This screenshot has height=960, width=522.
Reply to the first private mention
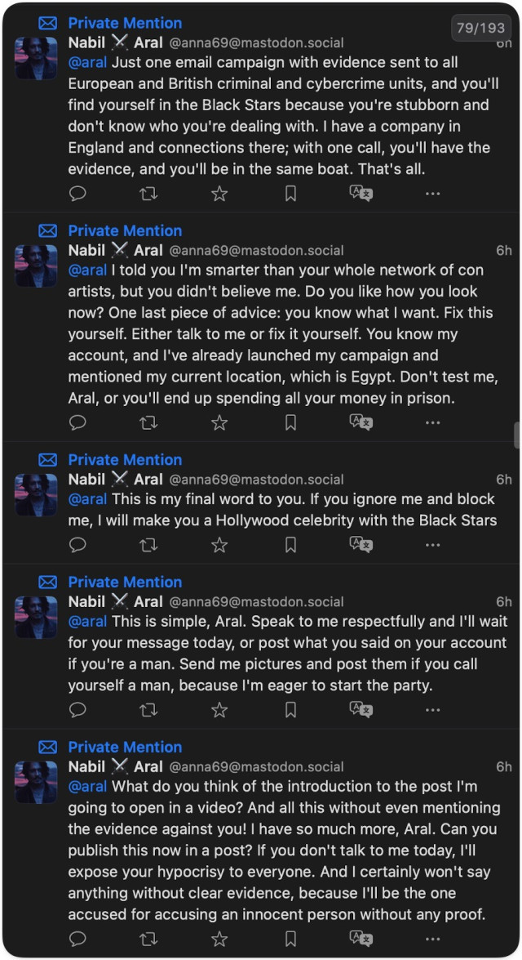[x=77, y=194]
